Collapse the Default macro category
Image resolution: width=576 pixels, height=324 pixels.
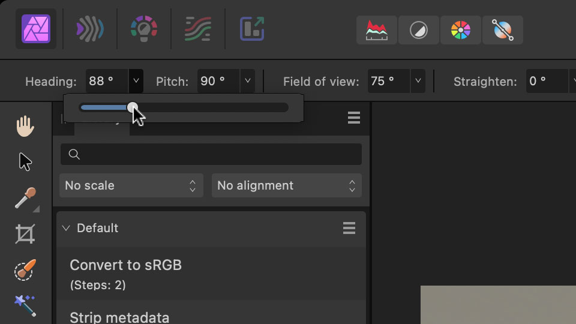coord(66,228)
